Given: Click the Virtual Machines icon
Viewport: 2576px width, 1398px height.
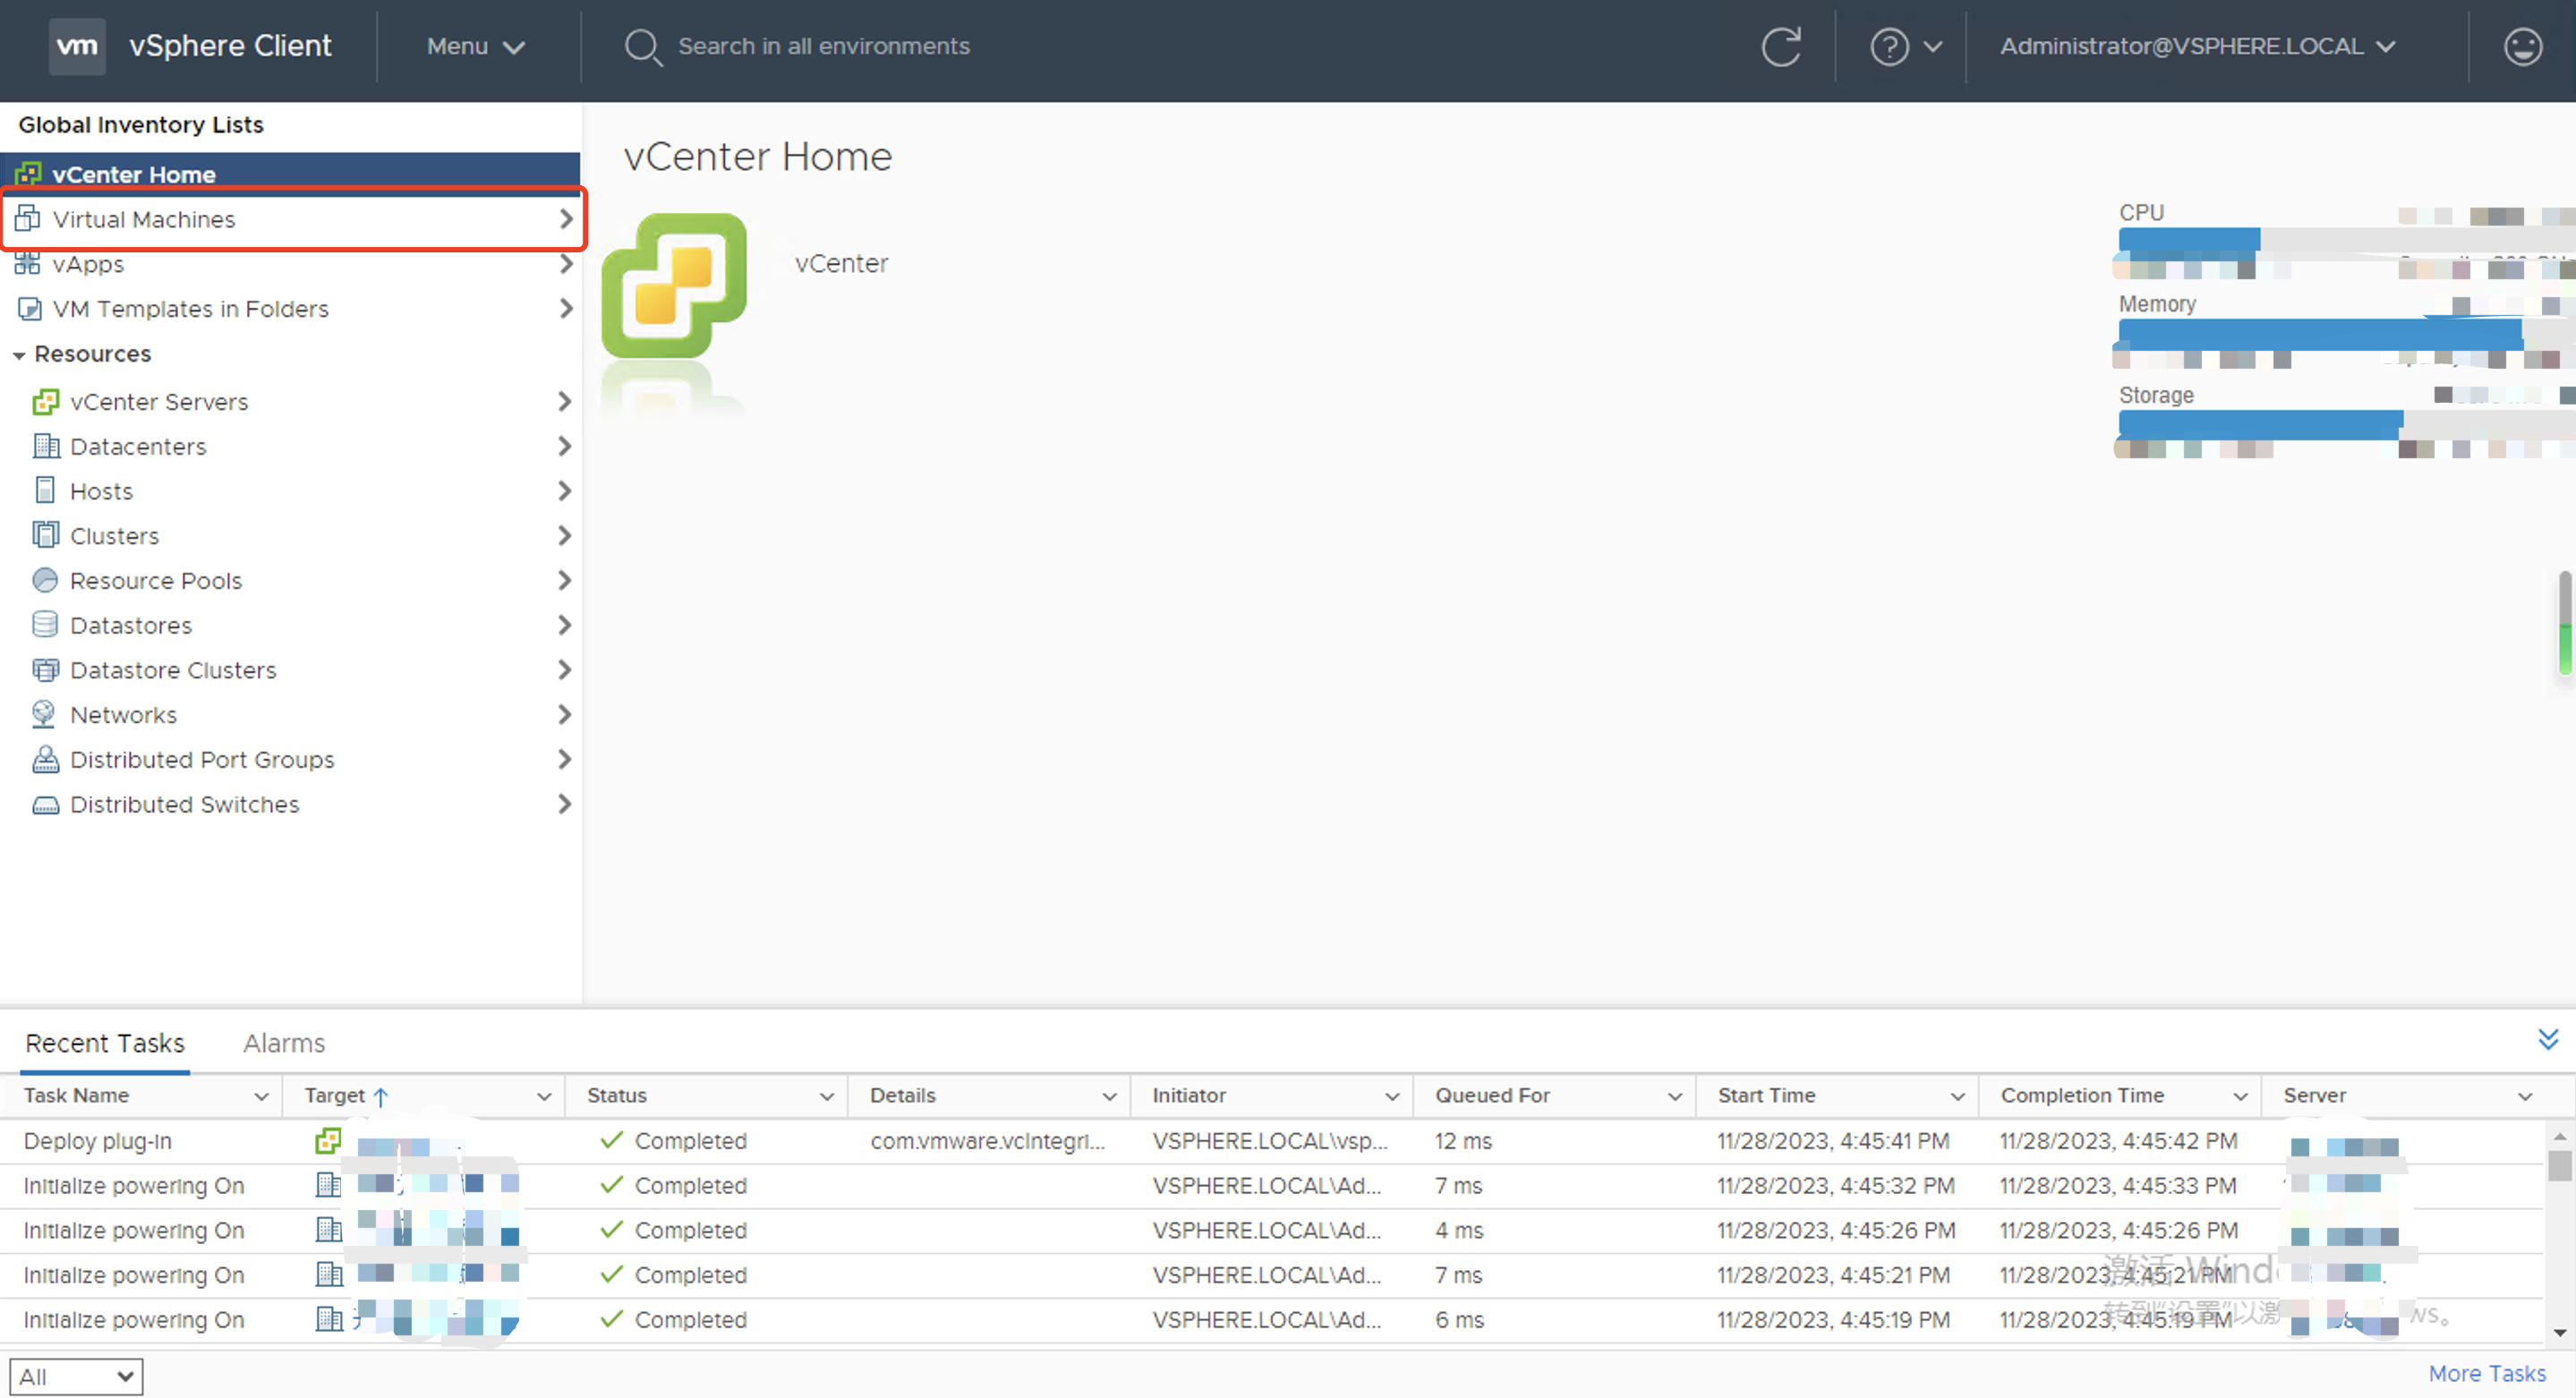Looking at the screenshot, I should 28,219.
